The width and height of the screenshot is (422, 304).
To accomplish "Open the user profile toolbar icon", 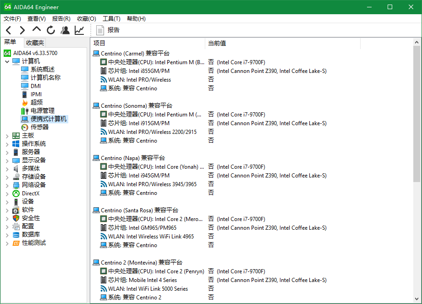I will (65, 30).
